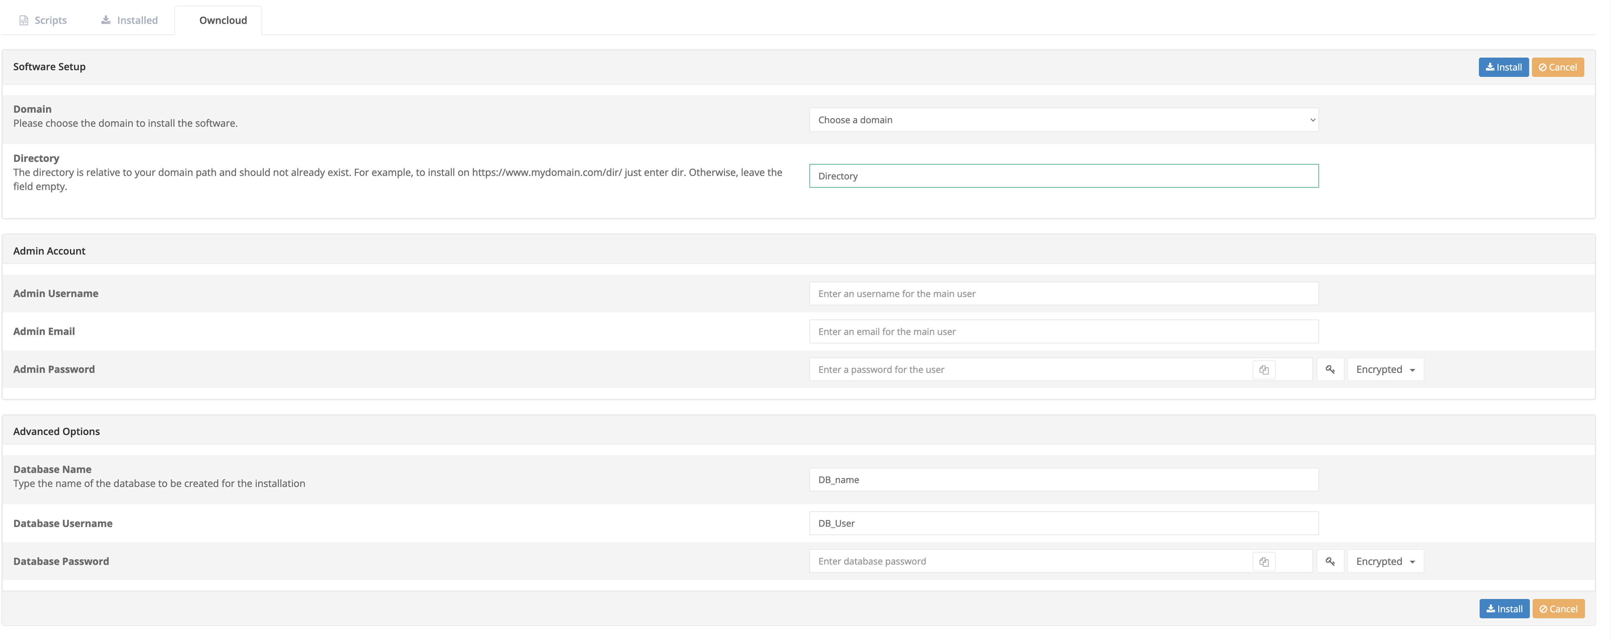Click the Database Username field
1611x639 pixels.
[1063, 523]
